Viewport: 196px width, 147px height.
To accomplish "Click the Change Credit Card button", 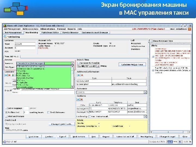I will (62, 124).
